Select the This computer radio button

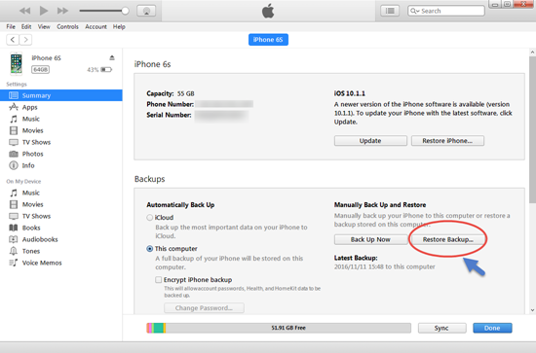click(149, 249)
